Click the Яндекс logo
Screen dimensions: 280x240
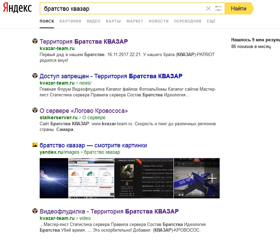click(x=17, y=8)
